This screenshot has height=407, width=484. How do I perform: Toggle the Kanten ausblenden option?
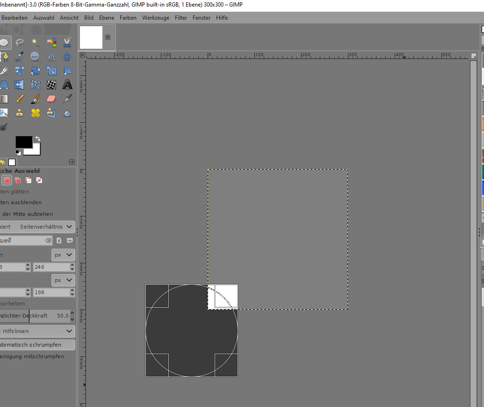21,202
